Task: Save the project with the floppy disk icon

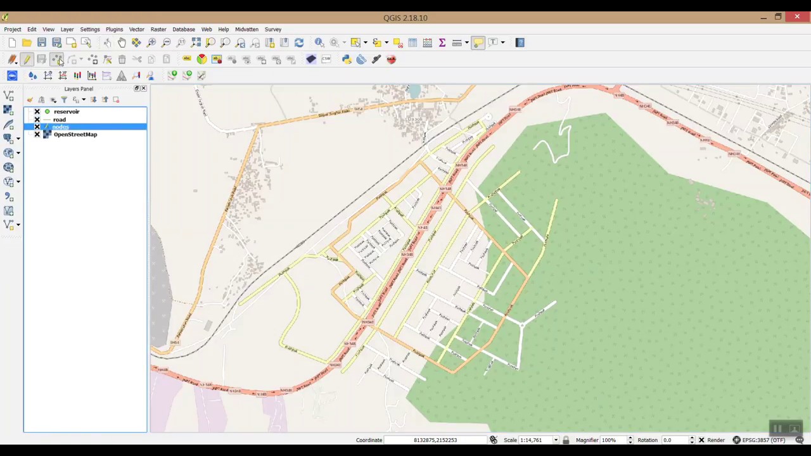Action: tap(42, 42)
